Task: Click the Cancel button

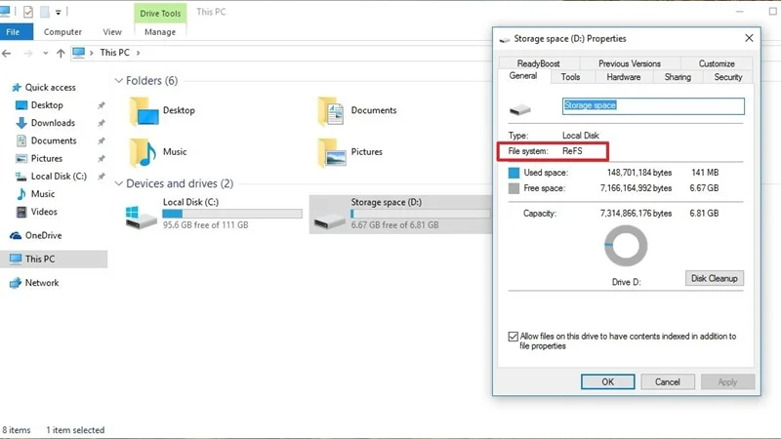Action: 668,381
